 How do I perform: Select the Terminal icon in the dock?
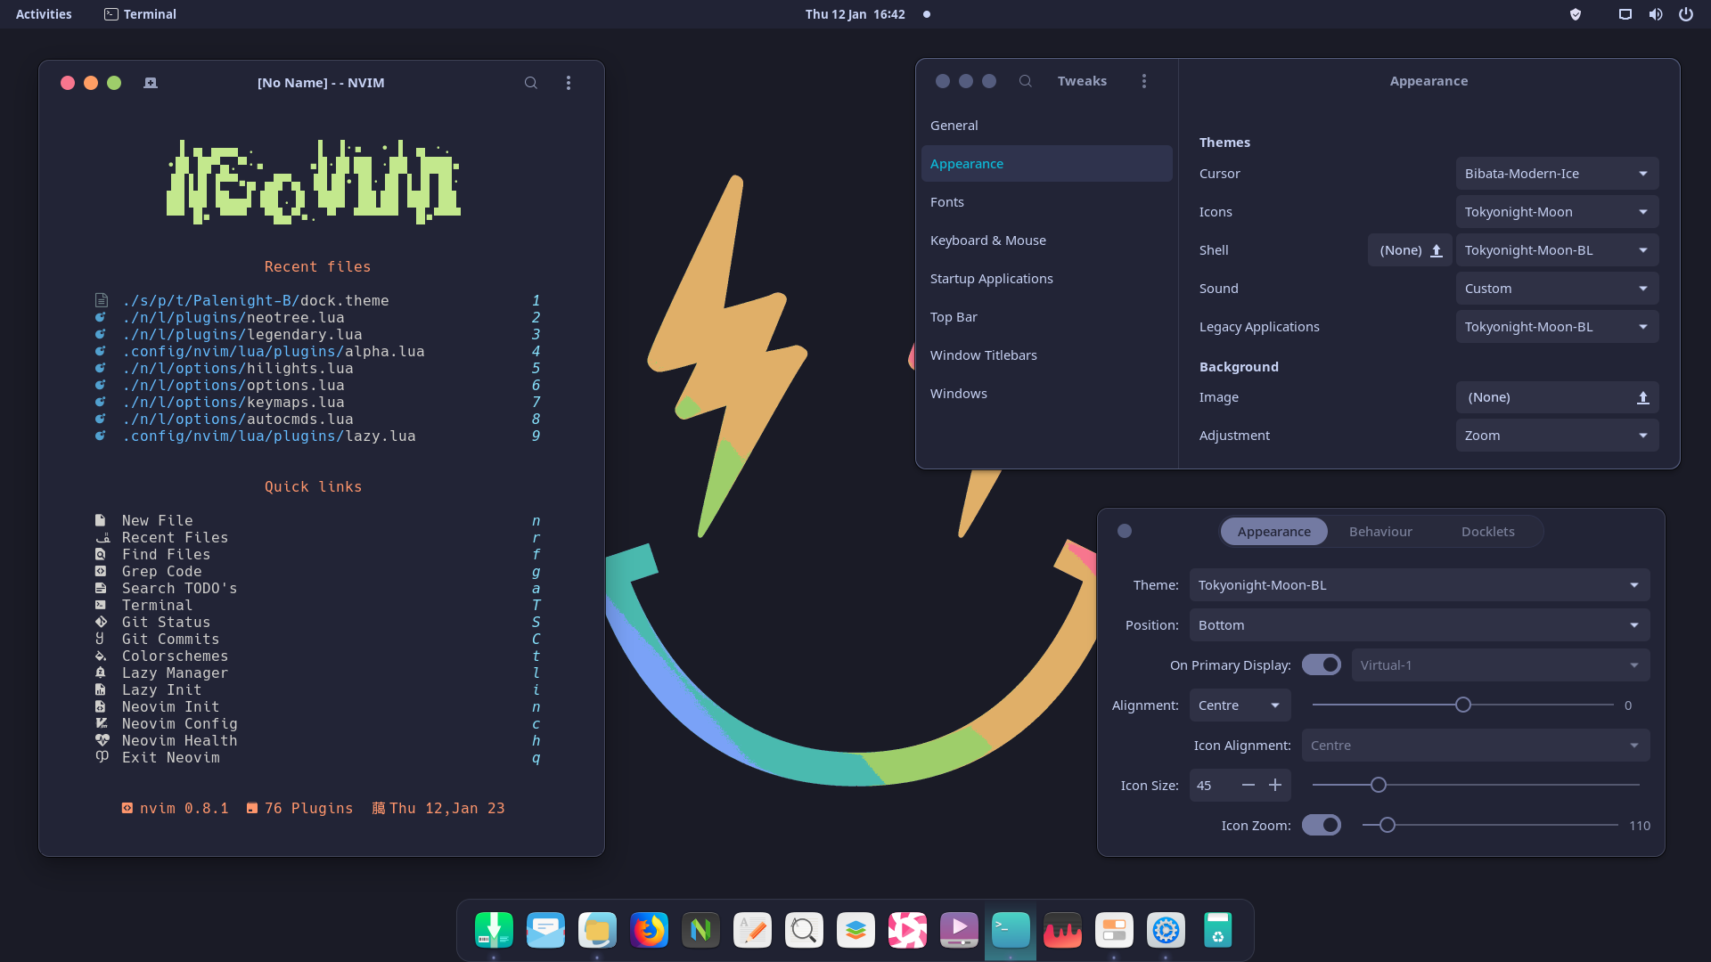click(x=1011, y=930)
